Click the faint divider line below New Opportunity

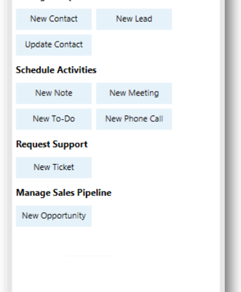(x=90, y=256)
